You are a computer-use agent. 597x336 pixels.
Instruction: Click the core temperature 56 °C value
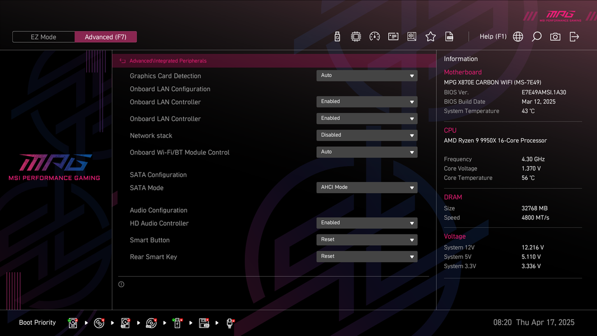pyautogui.click(x=528, y=178)
